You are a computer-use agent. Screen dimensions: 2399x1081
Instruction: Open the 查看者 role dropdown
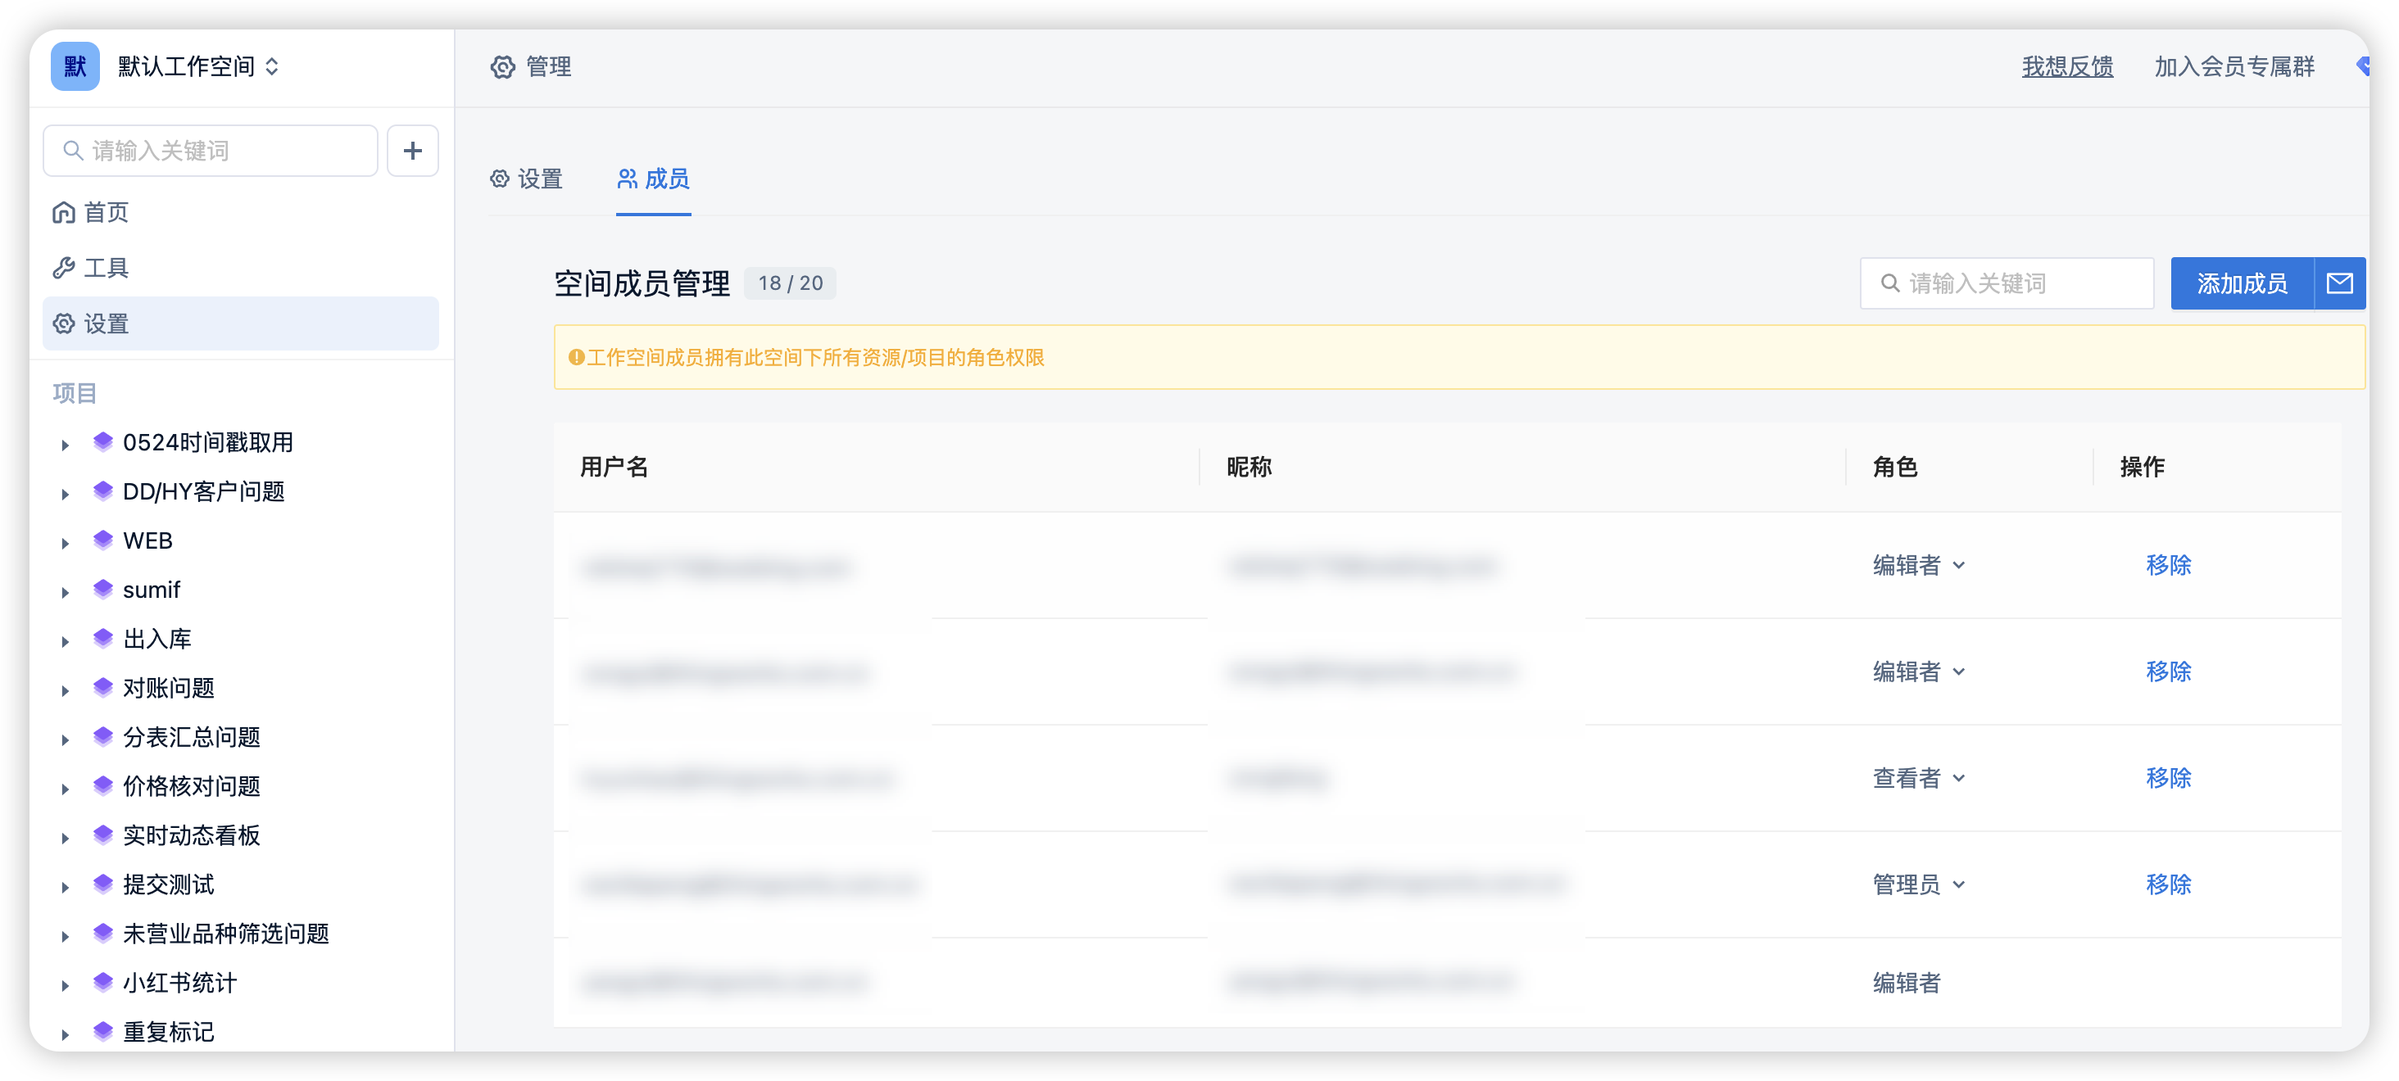(1918, 777)
